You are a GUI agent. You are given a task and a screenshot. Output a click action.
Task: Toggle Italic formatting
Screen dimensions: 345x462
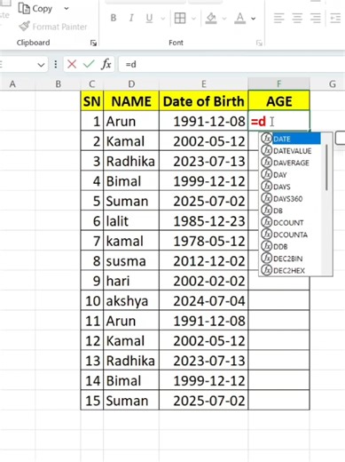tap(131, 18)
